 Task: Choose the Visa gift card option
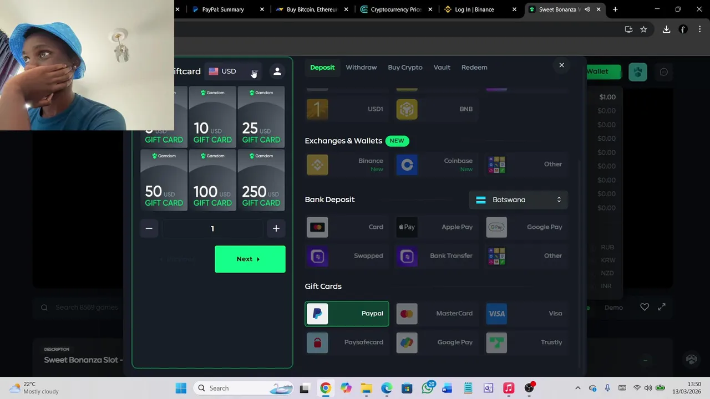click(526, 314)
